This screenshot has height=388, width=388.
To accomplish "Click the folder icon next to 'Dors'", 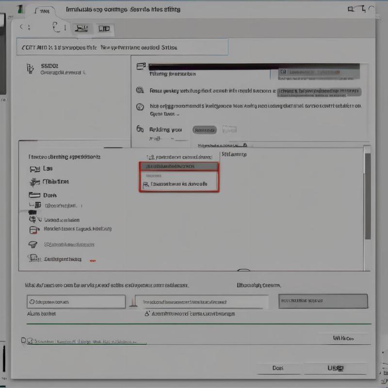I will point(34,195).
